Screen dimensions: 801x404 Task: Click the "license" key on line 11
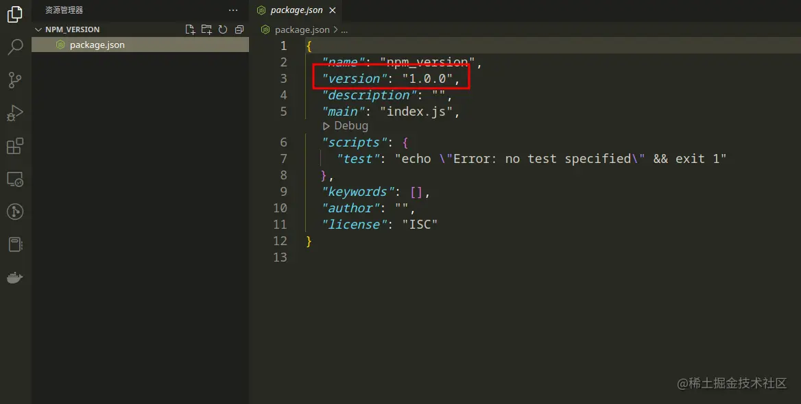point(355,225)
